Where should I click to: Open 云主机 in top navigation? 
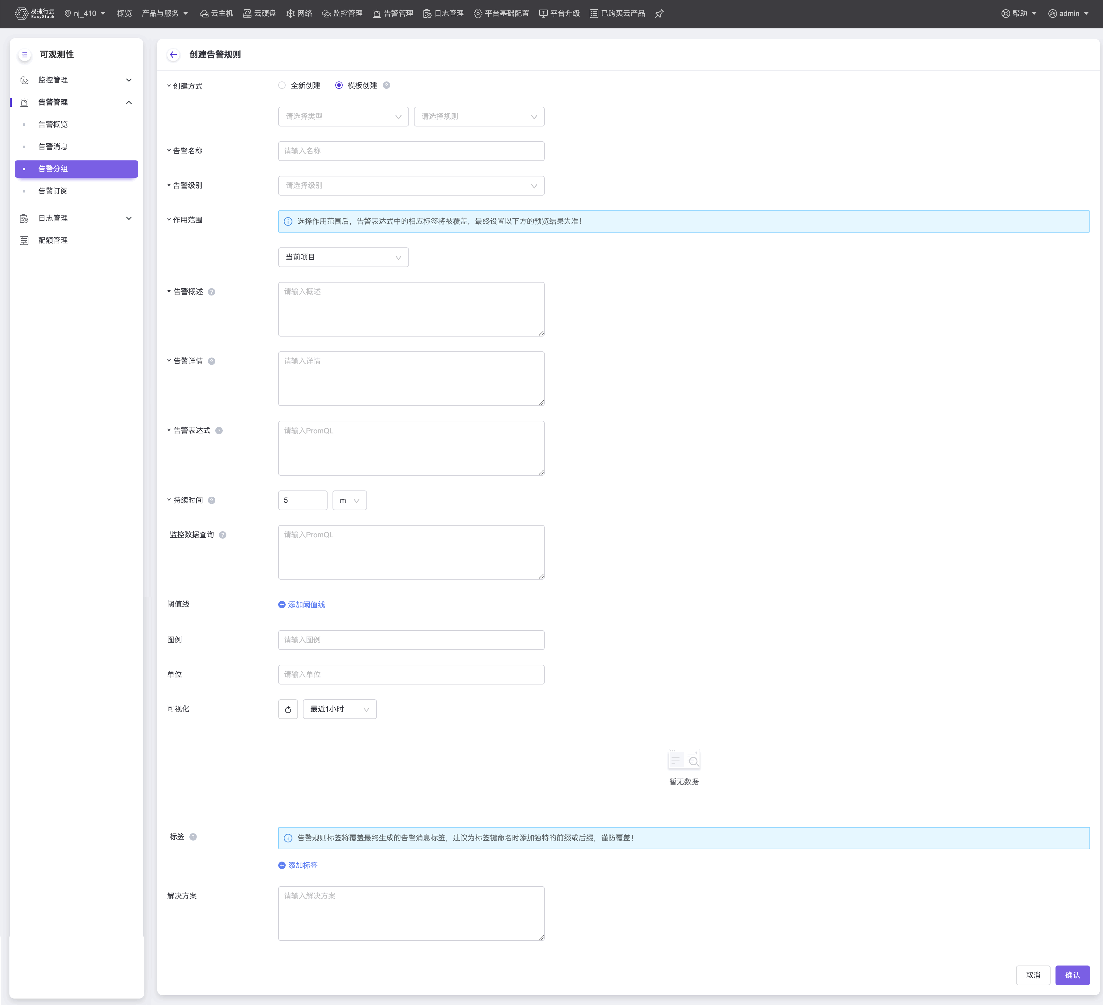217,14
